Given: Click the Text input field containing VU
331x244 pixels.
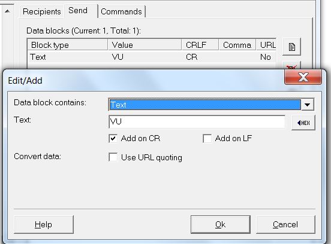Looking at the screenshot, I should pos(197,121).
